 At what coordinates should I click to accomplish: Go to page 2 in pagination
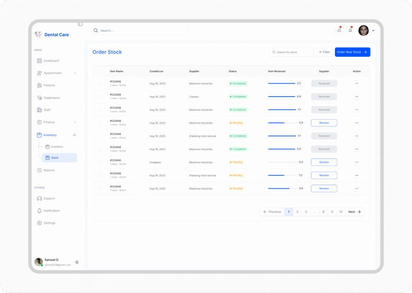[x=297, y=212]
